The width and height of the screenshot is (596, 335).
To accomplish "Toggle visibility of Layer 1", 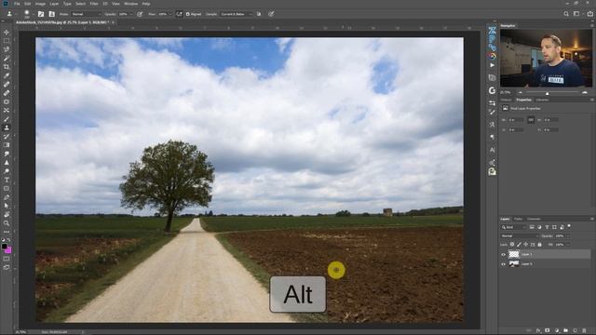I will click(x=504, y=254).
